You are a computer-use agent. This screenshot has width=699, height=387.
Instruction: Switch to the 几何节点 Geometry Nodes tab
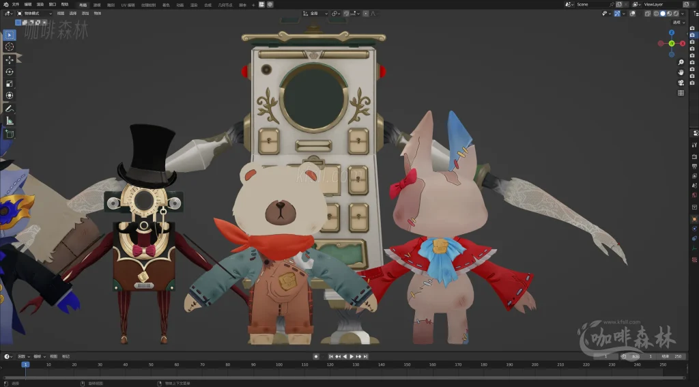[x=225, y=5]
